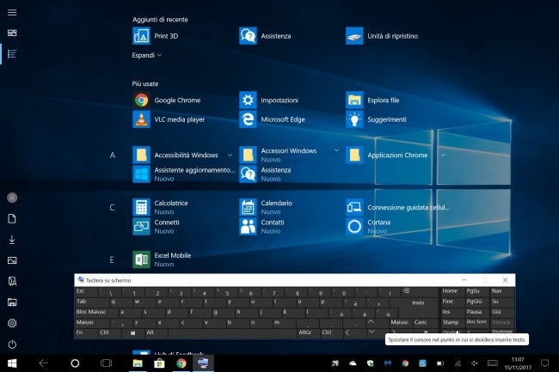Screen dimensions: 559x372
Task: Launch Google Chrome from Più usate
Action: click(167, 101)
